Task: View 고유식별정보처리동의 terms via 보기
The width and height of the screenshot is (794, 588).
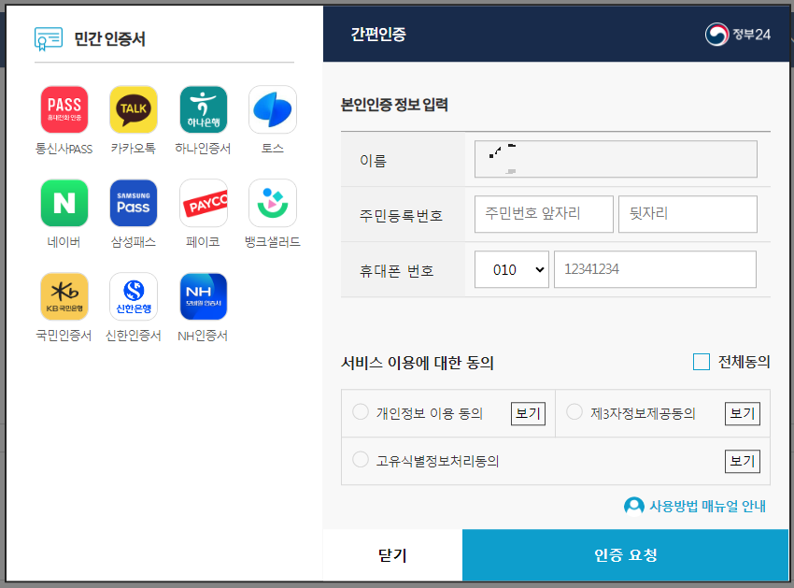Action: point(743,461)
